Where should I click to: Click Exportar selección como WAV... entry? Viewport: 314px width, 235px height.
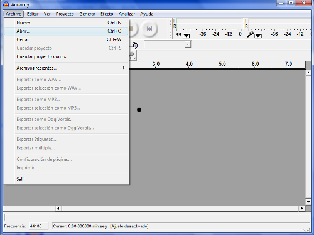pos(67,88)
